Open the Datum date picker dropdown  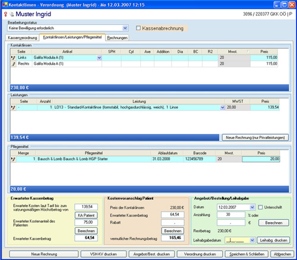[x=252, y=207]
